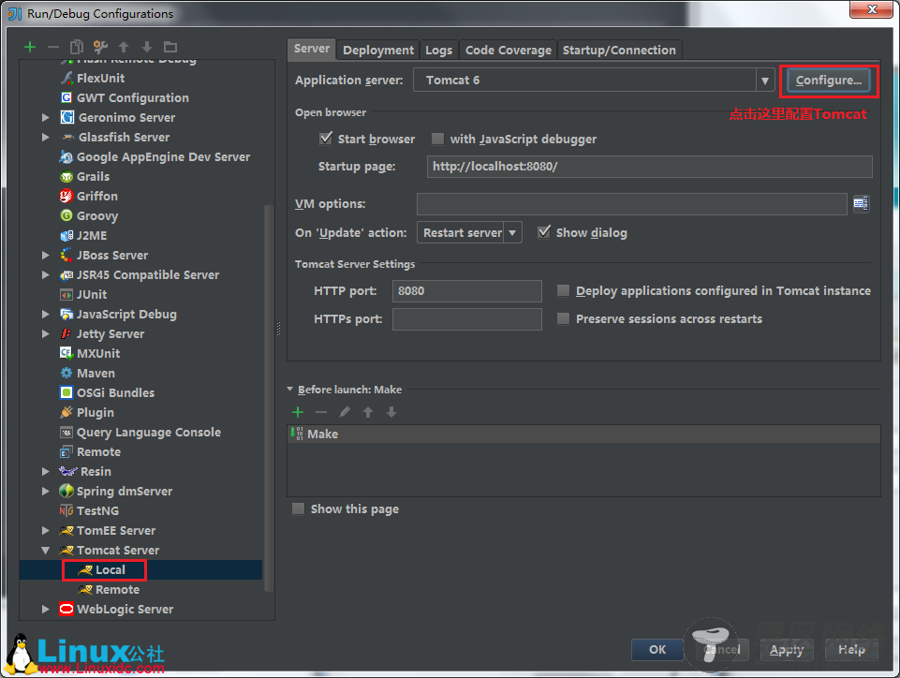Viewport: 900px width, 678px height.
Task: Move Before launch task down
Action: [x=391, y=412]
